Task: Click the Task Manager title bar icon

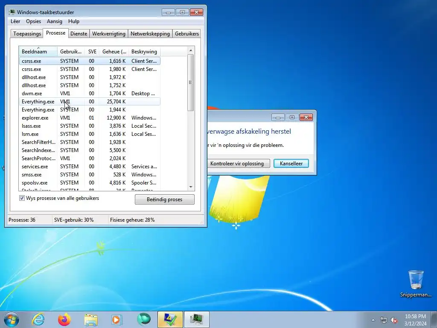Action: pos(12,12)
